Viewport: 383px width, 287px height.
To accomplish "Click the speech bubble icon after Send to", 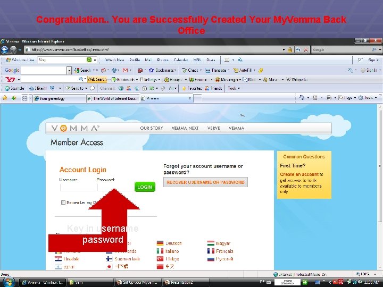I will [93, 88].
